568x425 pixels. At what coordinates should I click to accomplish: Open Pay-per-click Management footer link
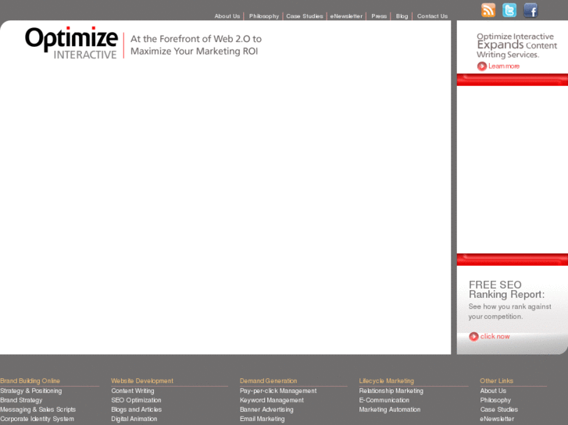pos(278,391)
